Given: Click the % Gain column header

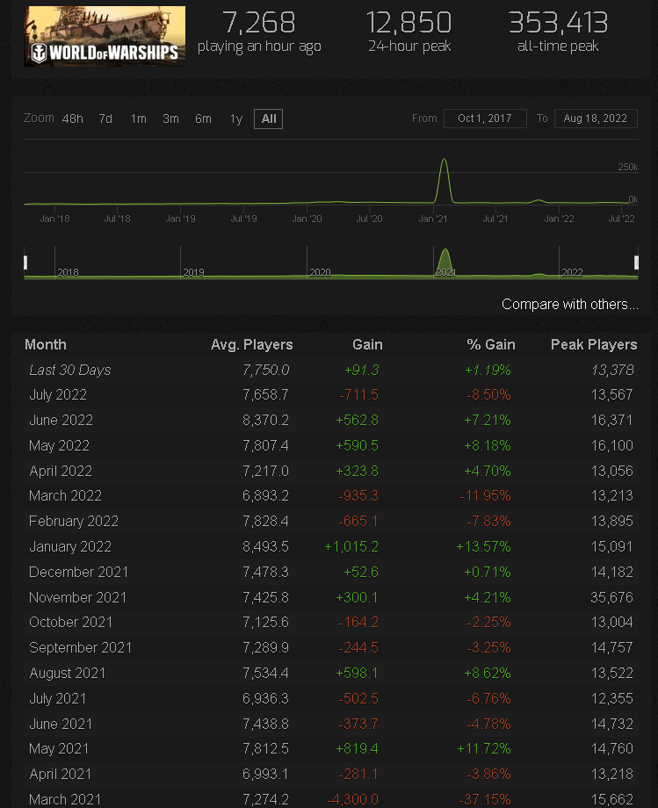Looking at the screenshot, I should 490,344.
